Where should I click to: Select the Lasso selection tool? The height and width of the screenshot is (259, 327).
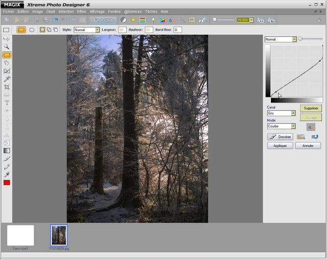click(7, 63)
